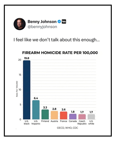117x141 pixels.
Task: Click the orange Austria bar
Action: click(54, 115)
